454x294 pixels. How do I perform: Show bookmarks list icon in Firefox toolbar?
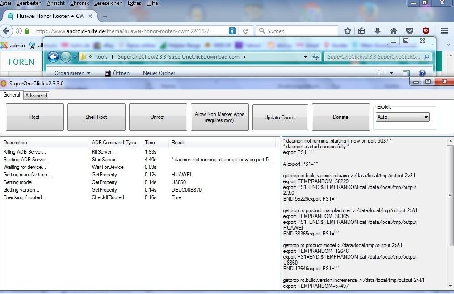point(362,31)
